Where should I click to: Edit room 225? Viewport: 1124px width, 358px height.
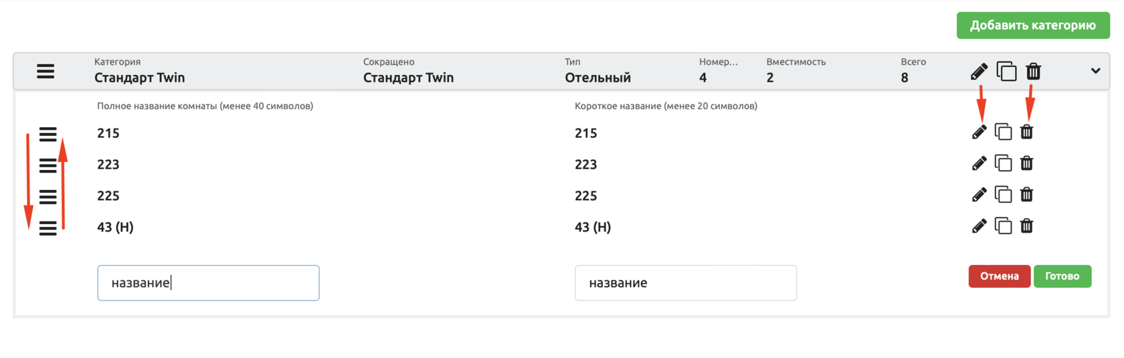click(x=979, y=194)
